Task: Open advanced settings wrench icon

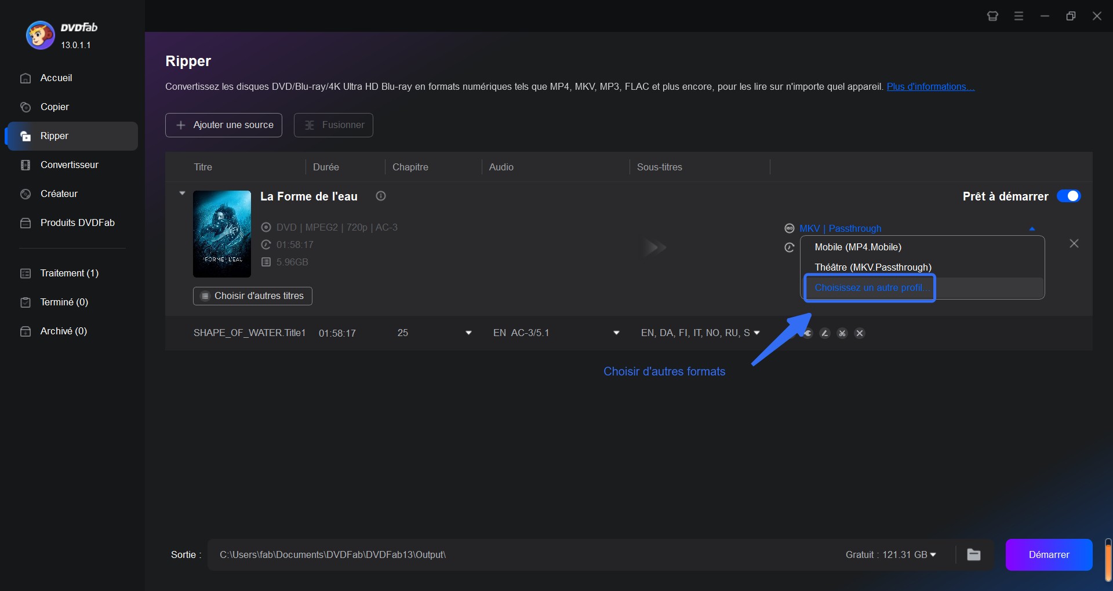Action: click(808, 333)
